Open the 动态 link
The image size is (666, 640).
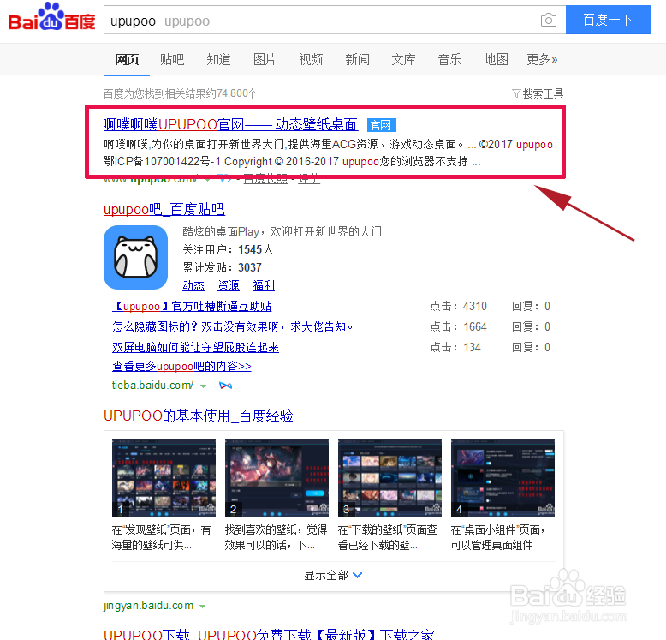[x=193, y=285]
